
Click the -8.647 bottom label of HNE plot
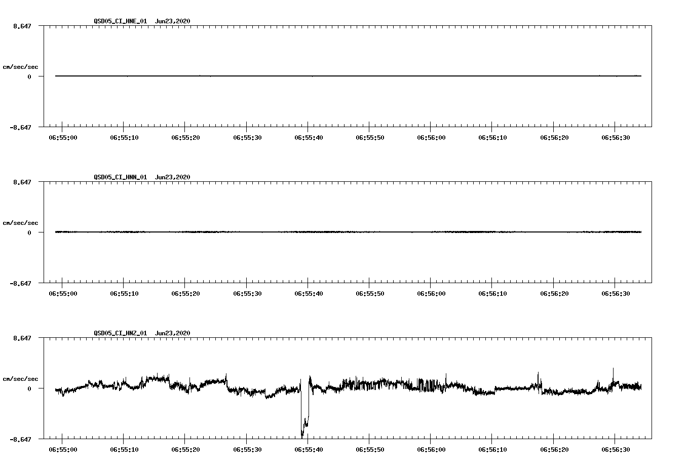click(20, 128)
